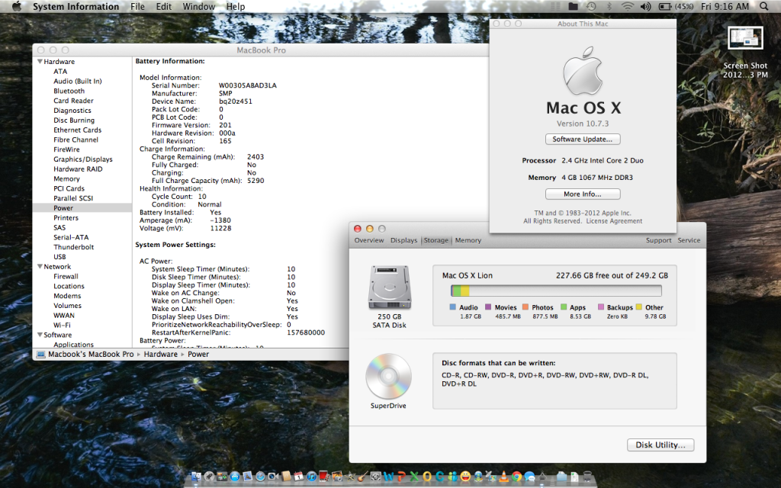Launch GarageBand guitar icon in Dock

362,477
